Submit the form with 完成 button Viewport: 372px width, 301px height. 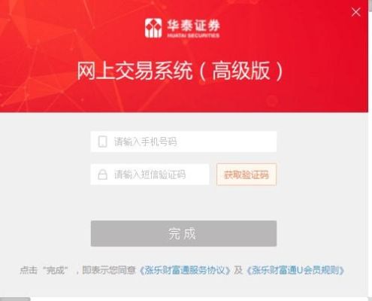tap(183, 233)
